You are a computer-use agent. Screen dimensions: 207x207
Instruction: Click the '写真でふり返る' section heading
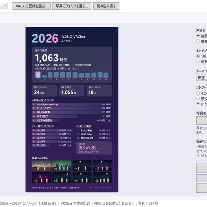tap(40, 158)
